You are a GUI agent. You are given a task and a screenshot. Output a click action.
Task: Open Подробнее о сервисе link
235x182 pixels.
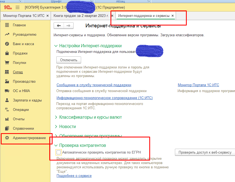point(74,176)
